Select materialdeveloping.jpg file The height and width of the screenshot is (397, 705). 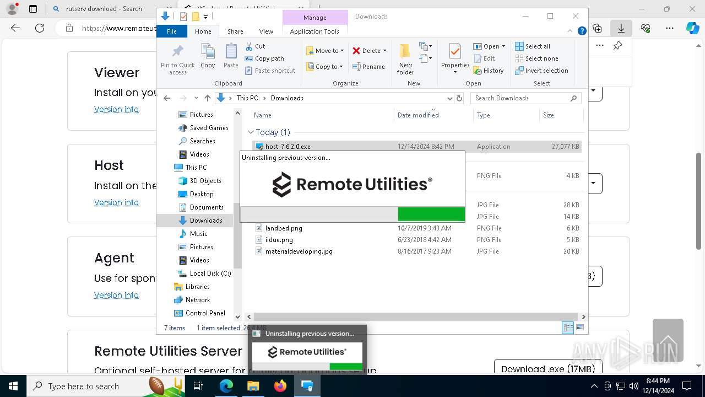[416, 251]
